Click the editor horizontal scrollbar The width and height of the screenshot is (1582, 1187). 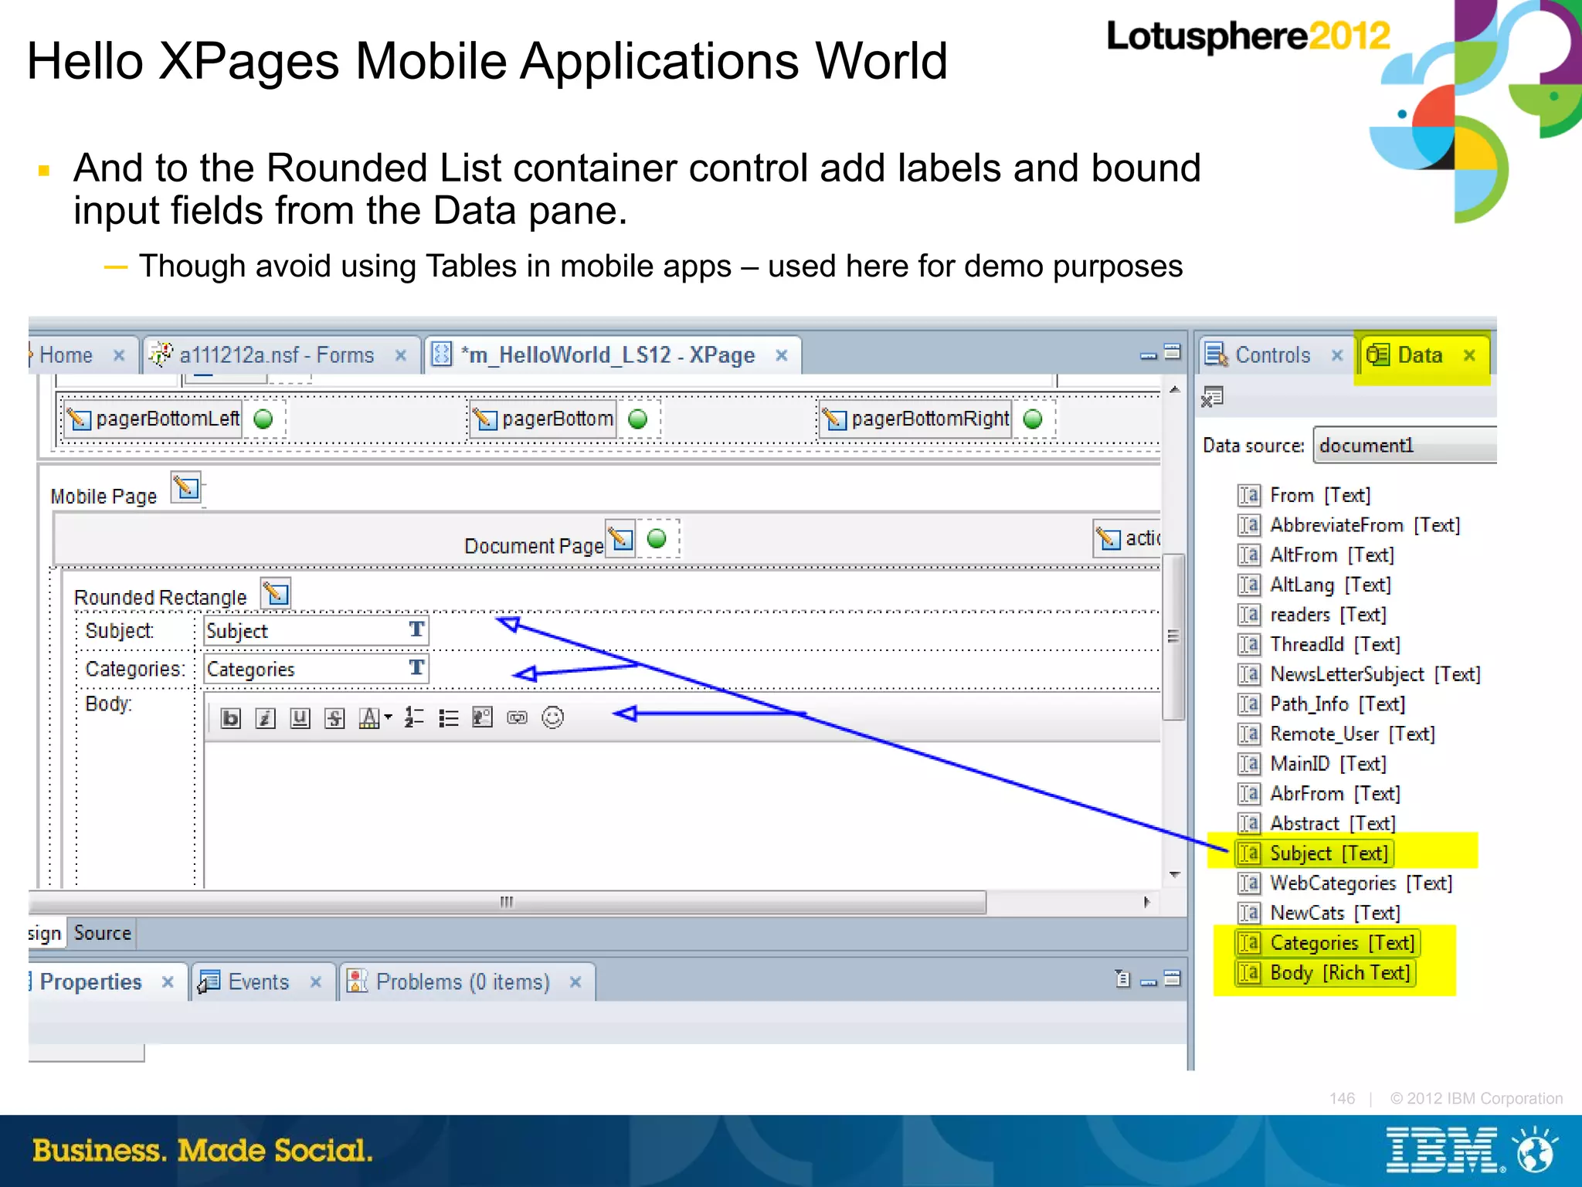point(507,902)
